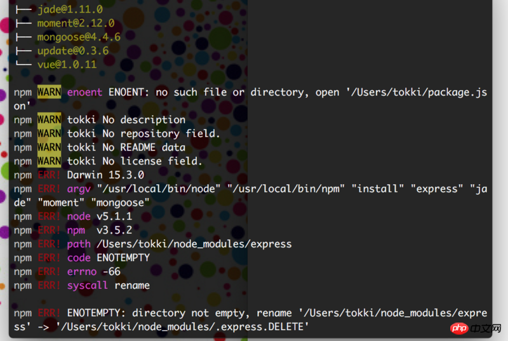
Task: Click the 'syscall' keyword
Action: coord(88,285)
